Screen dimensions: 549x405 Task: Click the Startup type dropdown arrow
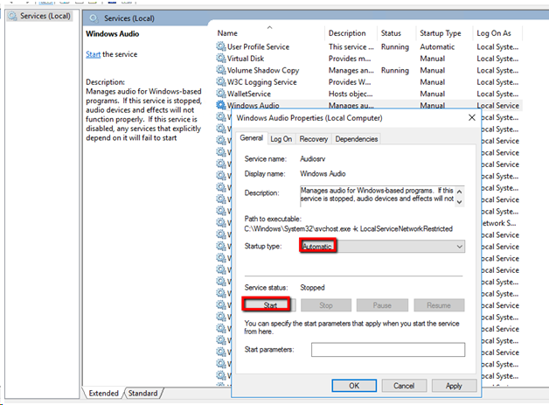pyautogui.click(x=459, y=247)
